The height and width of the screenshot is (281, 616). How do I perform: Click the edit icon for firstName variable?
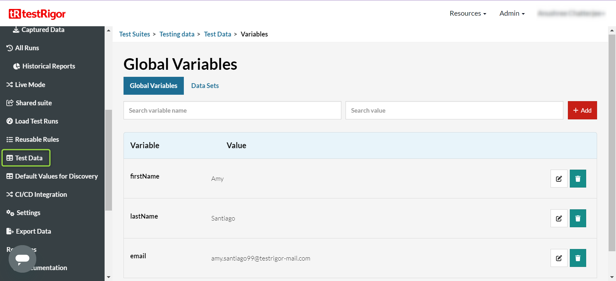click(559, 179)
